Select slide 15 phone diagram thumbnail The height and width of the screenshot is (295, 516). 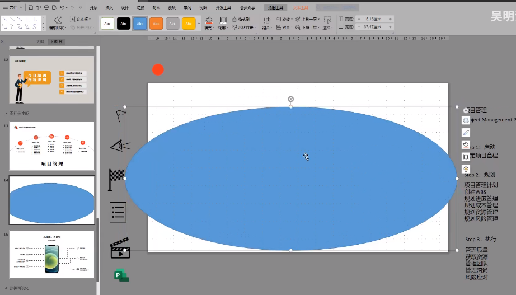pos(52,254)
